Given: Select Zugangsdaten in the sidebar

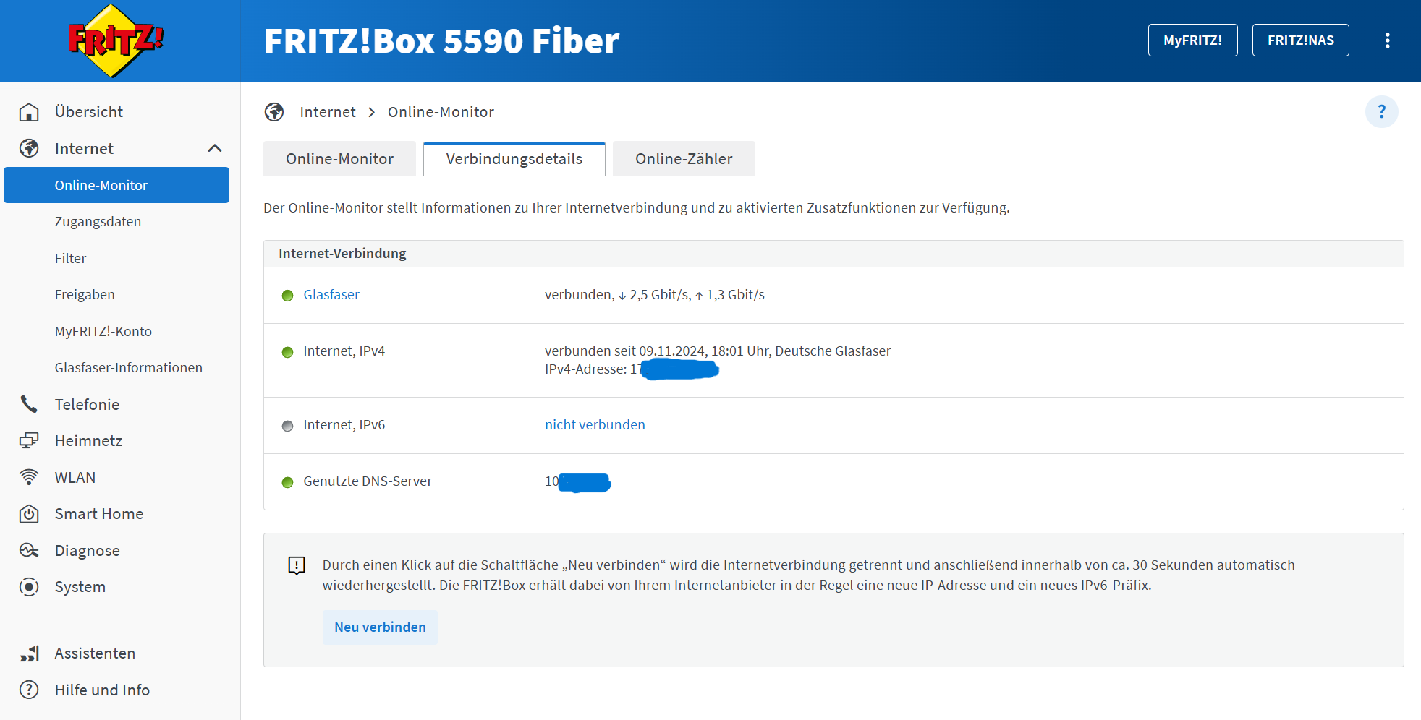Looking at the screenshot, I should pyautogui.click(x=98, y=222).
